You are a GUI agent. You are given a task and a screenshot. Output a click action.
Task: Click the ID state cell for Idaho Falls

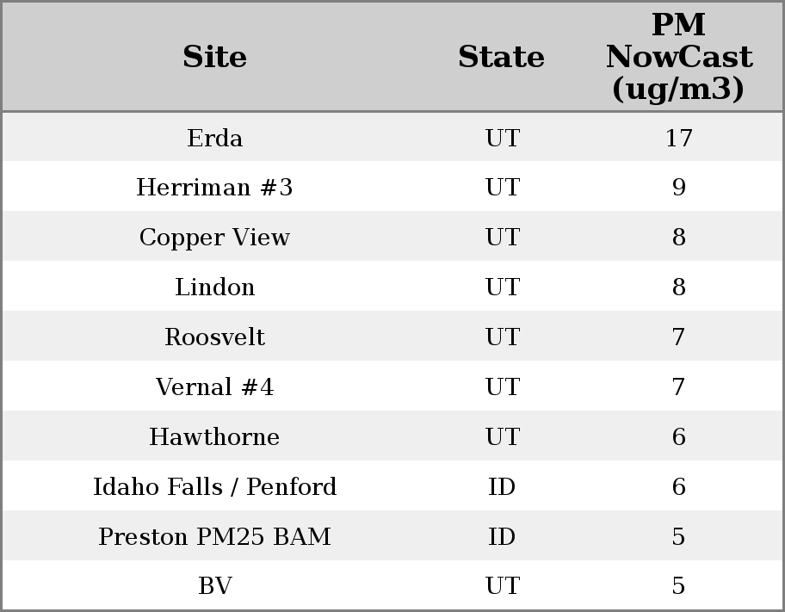point(502,487)
